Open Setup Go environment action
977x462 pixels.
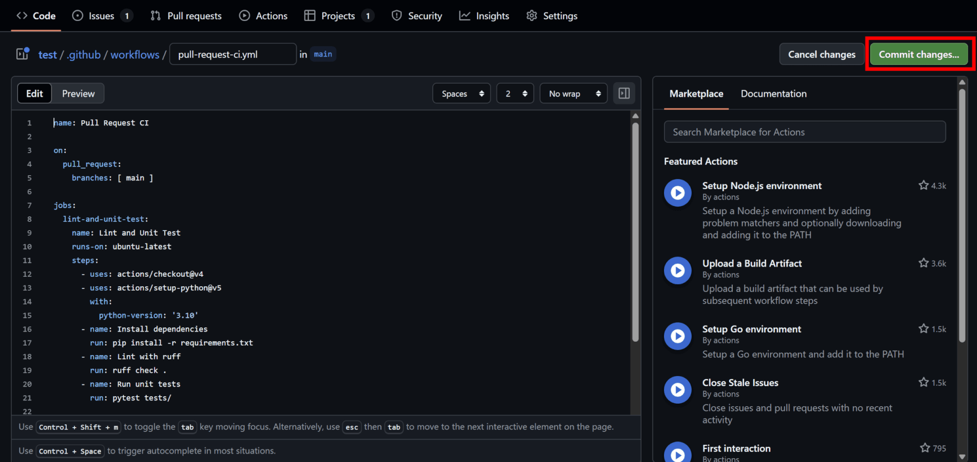751,329
